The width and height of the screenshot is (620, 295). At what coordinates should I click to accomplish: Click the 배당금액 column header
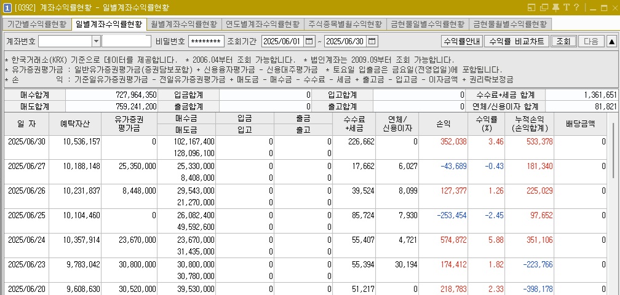[581, 124]
